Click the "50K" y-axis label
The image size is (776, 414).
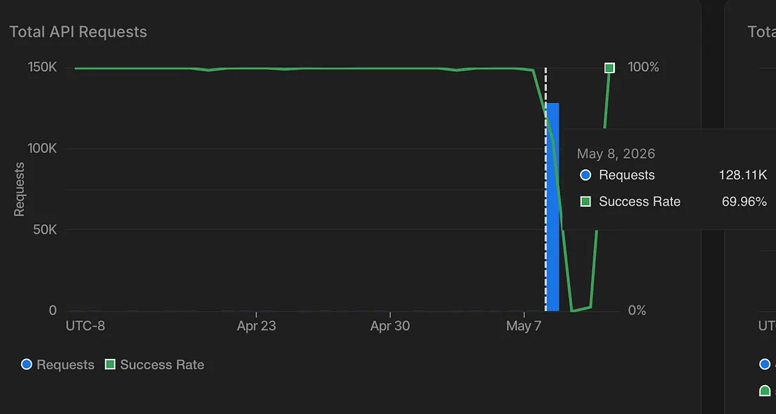pos(45,229)
